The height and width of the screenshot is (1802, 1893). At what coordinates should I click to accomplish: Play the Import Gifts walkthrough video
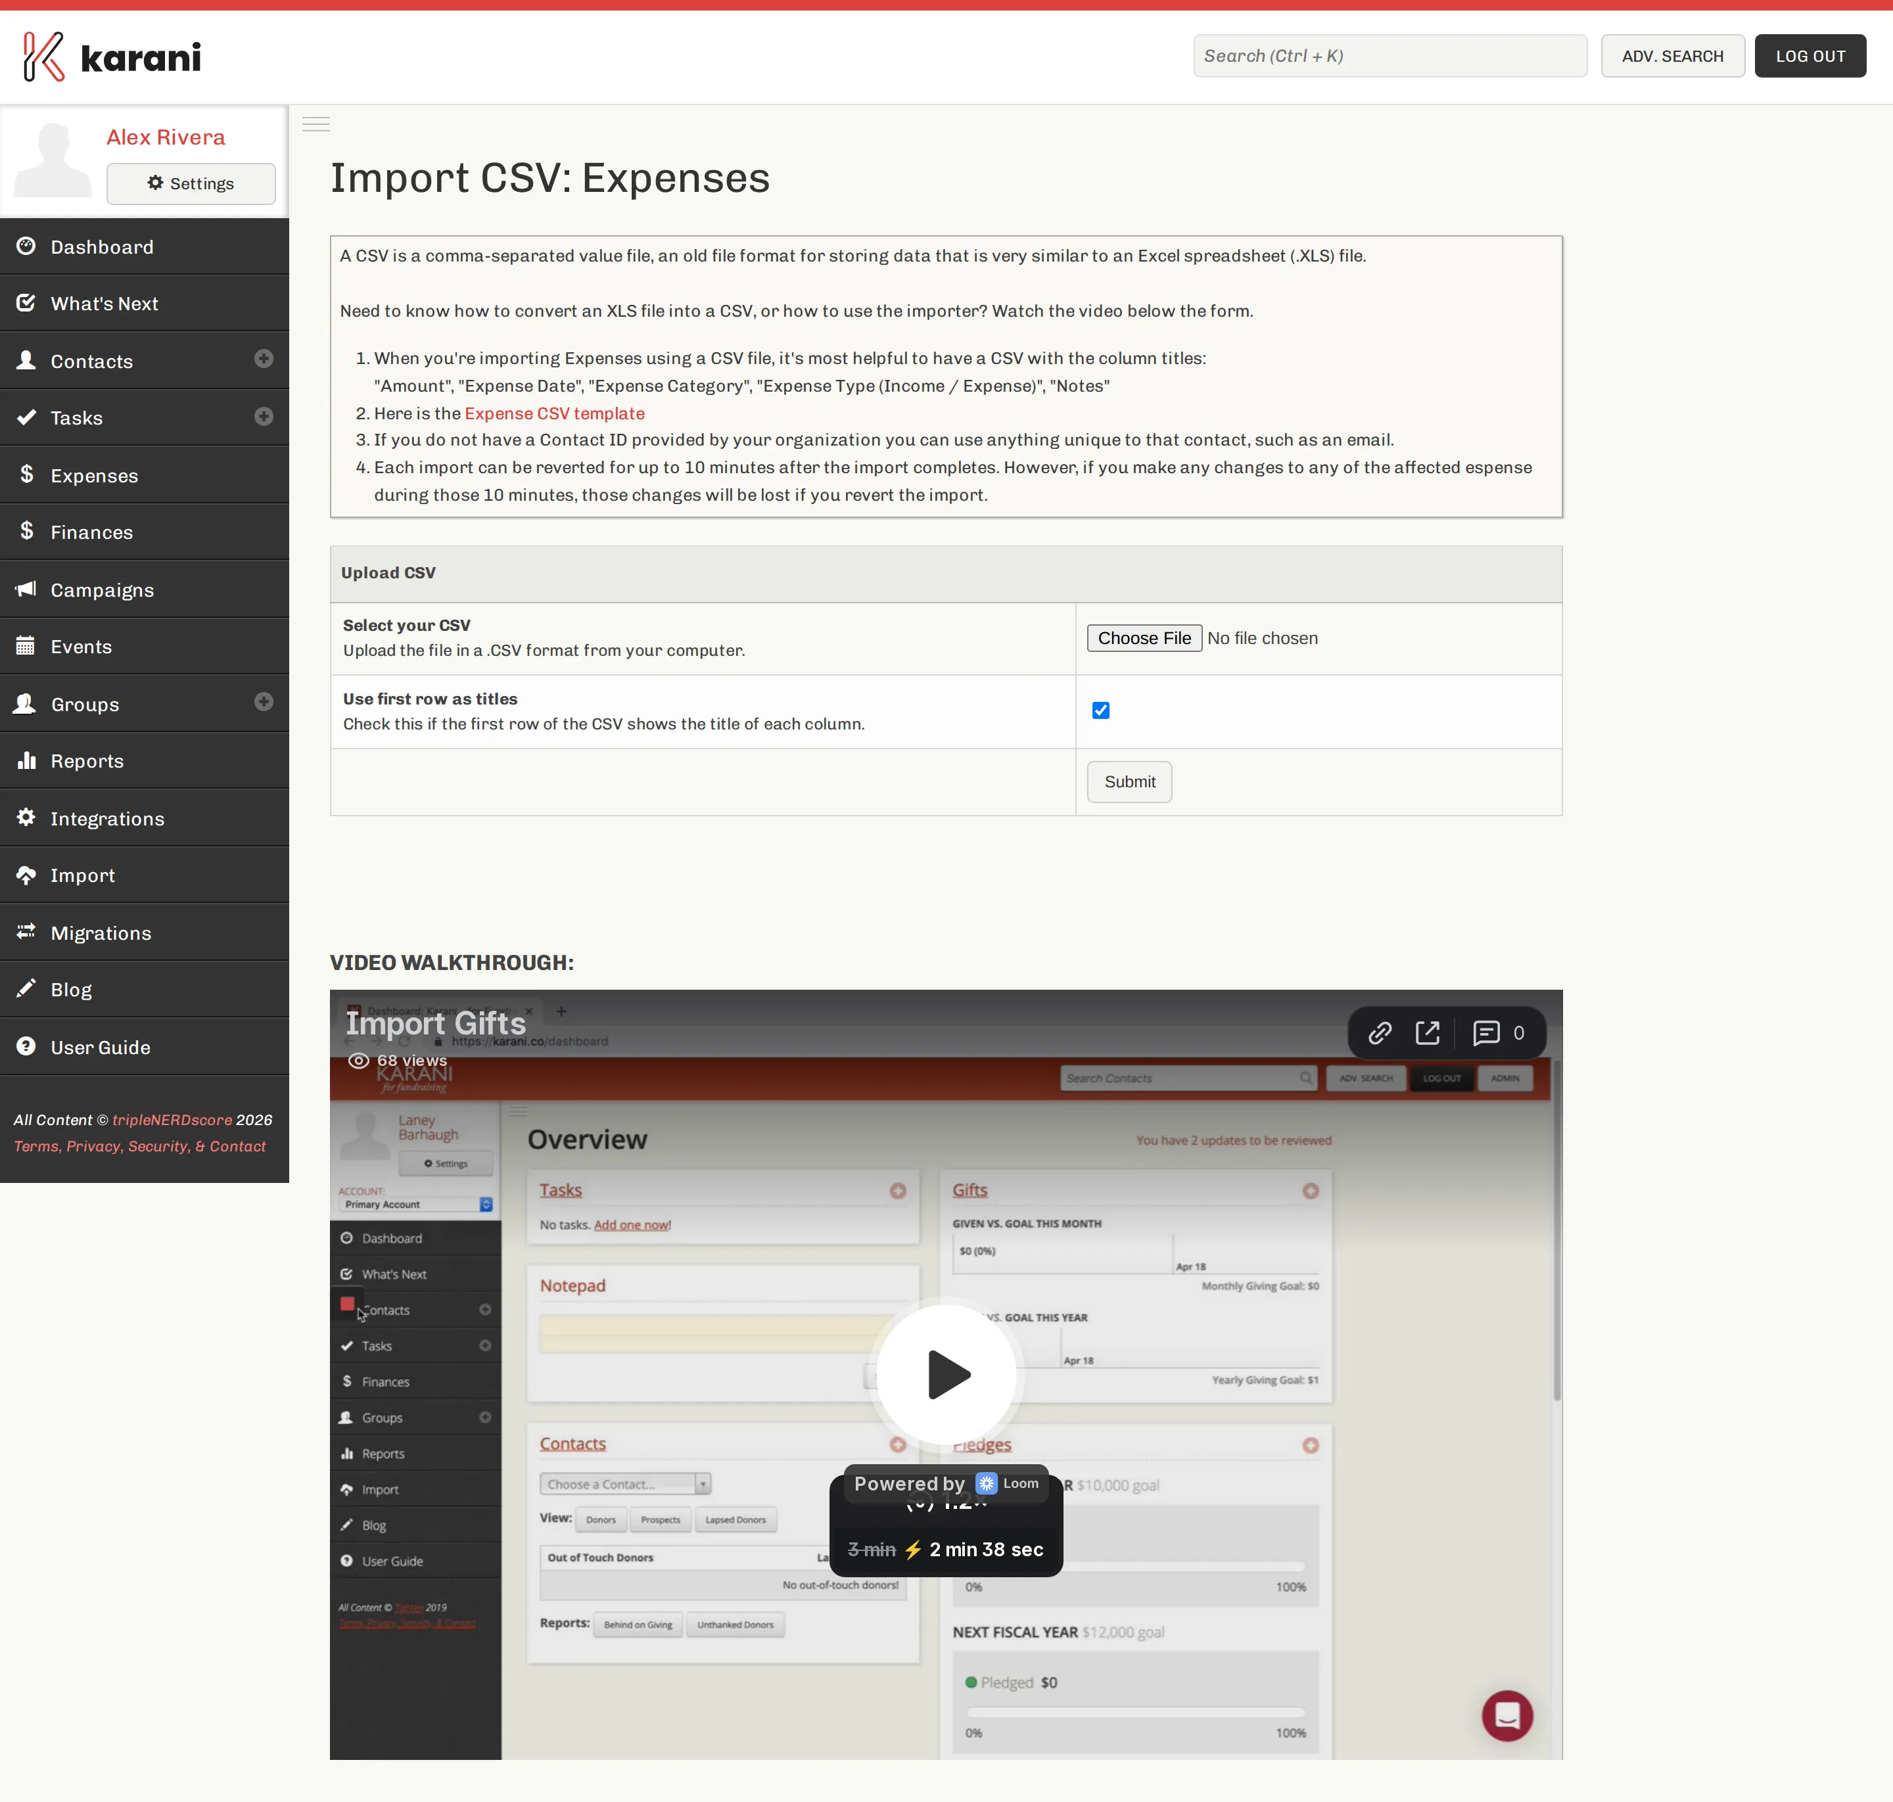(947, 1374)
